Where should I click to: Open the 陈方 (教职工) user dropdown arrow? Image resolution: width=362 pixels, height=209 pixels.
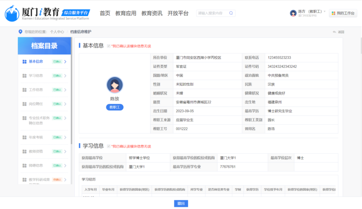click(324, 11)
